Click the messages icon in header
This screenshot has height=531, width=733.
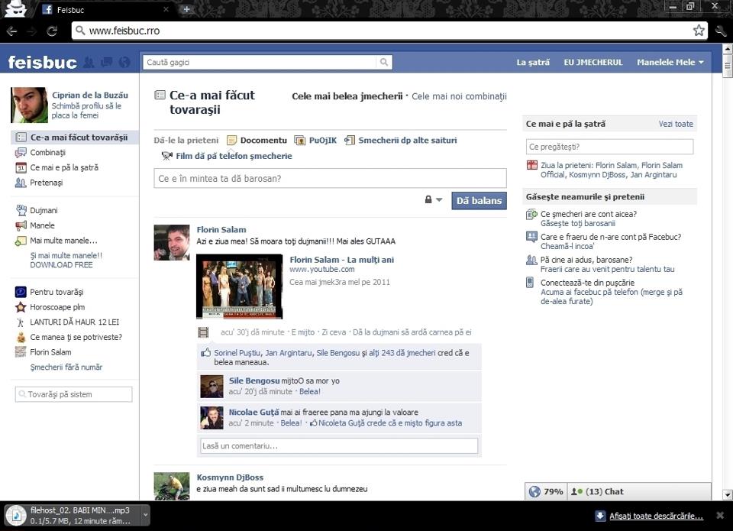107,62
